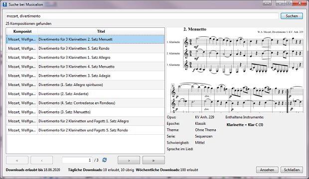Click the refresh icon next to page number
The image size is (309, 179).
point(105,160)
